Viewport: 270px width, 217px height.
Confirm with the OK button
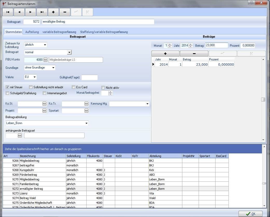coord(250,214)
